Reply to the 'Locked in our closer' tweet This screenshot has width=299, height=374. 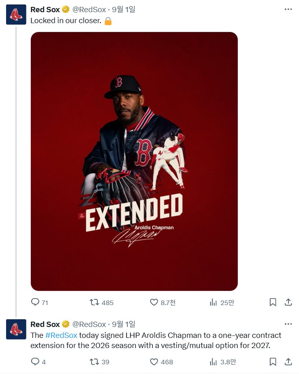(35, 302)
